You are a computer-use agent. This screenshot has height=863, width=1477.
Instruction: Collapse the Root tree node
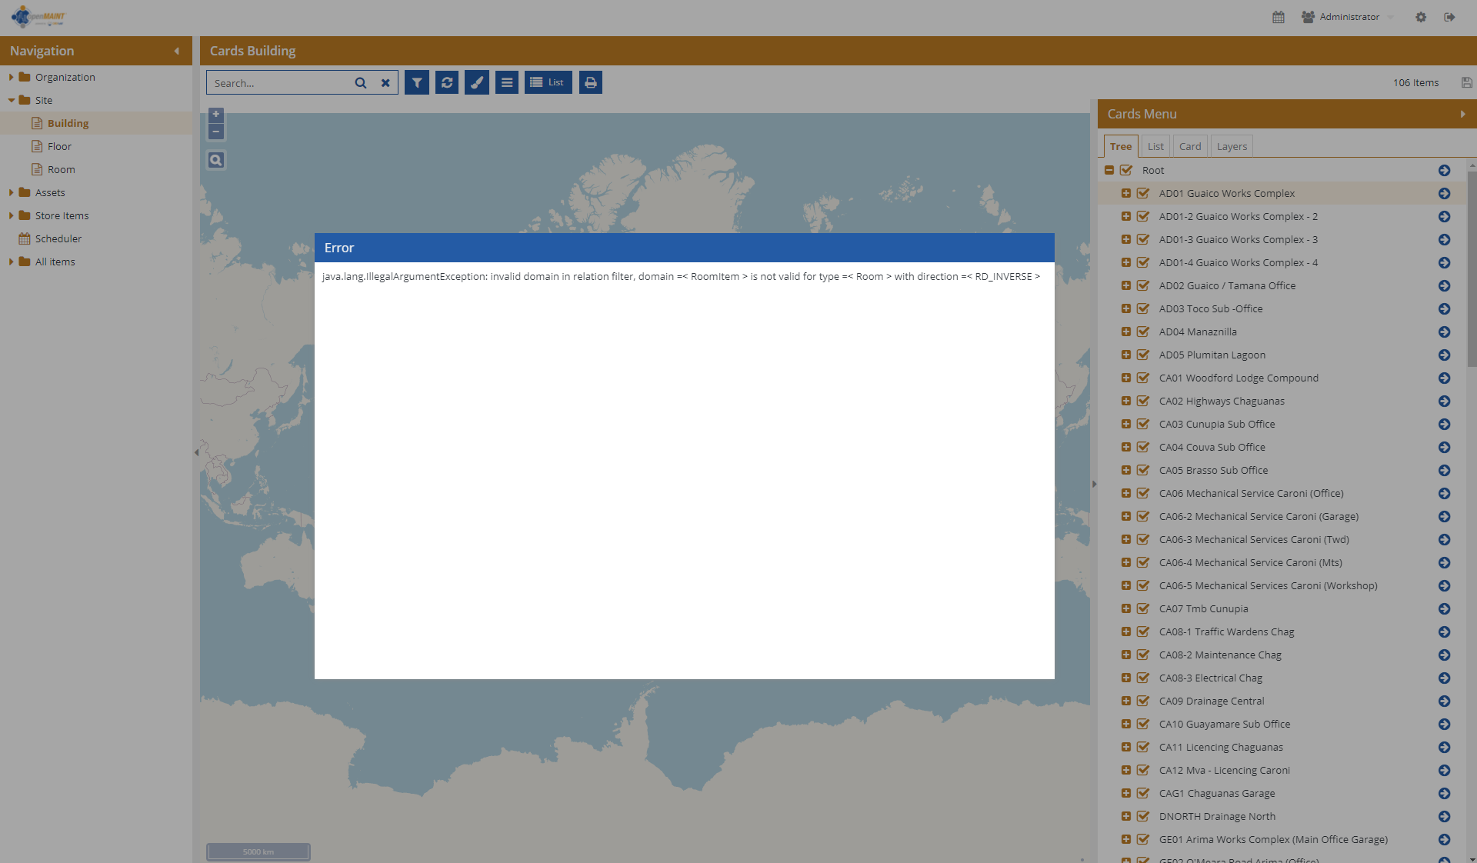pyautogui.click(x=1109, y=170)
